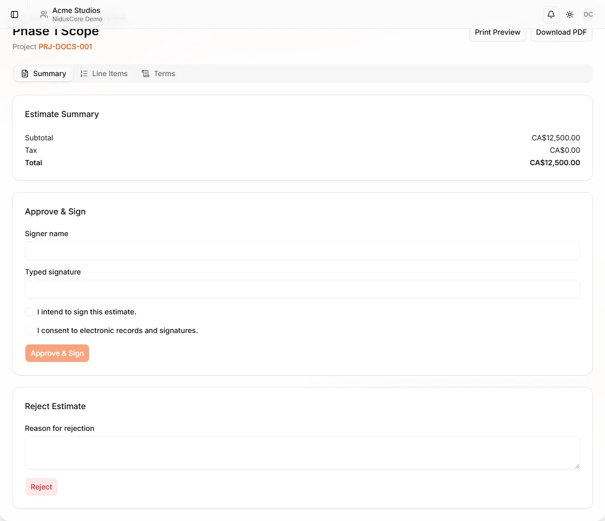Switch to the Line Items tab
The height and width of the screenshot is (521, 605).
point(104,74)
